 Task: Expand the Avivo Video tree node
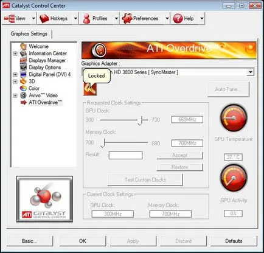point(15,95)
